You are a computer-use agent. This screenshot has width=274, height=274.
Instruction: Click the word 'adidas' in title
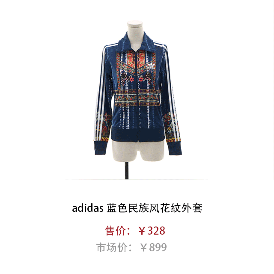(88, 208)
